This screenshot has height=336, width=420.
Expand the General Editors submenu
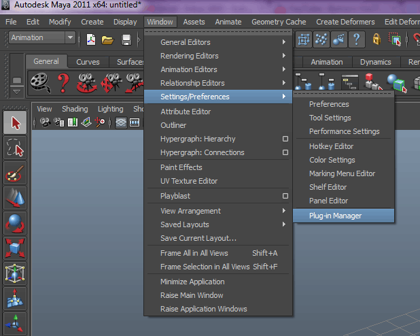(x=218, y=42)
